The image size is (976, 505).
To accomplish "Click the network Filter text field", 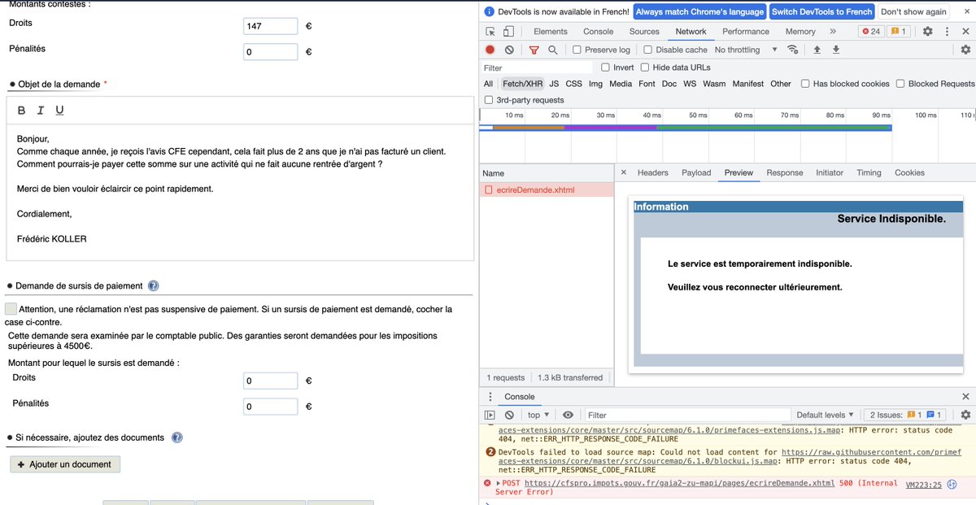I will click(x=537, y=67).
